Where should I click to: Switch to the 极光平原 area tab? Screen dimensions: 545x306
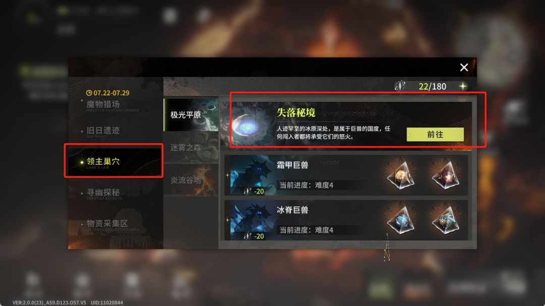[x=191, y=114]
